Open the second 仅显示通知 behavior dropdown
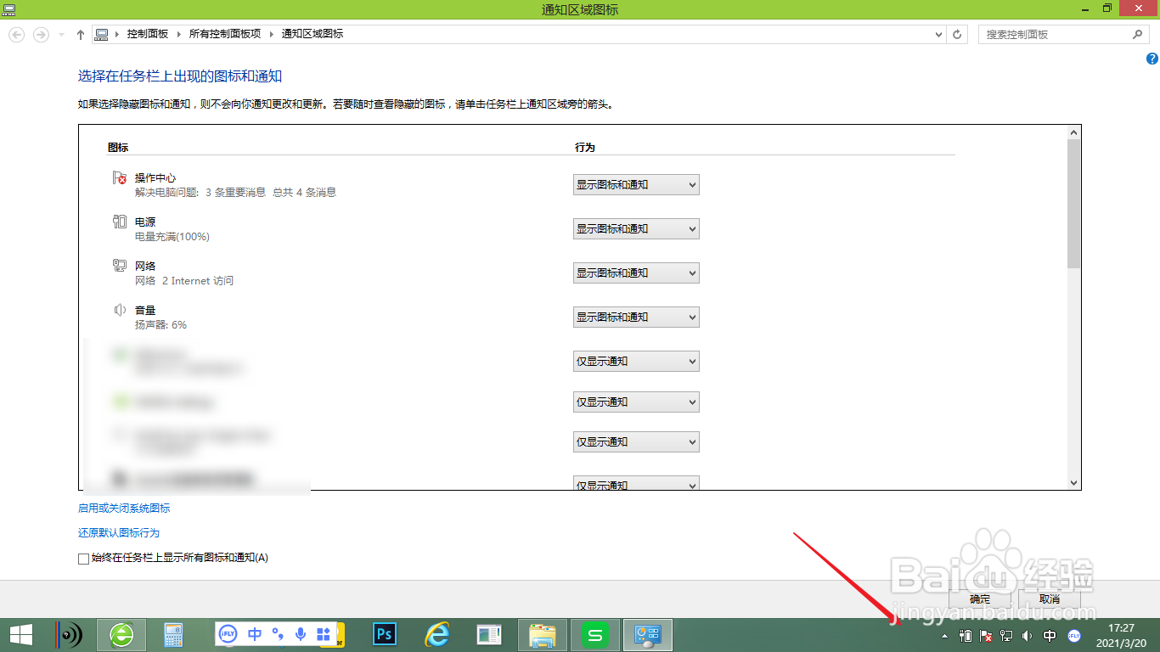The image size is (1160, 652). point(636,402)
